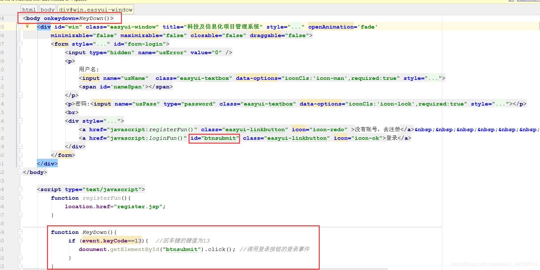Click the event.keyCode==13 condition
540x270 pixels.
pyautogui.click(x=112, y=241)
